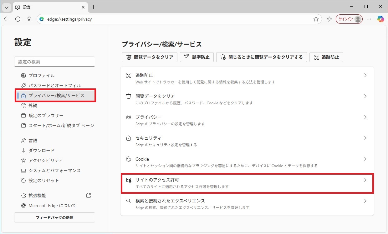388x234 pixels.
Task: Select プロファイル in the settings sidebar
Action: tap(41, 75)
